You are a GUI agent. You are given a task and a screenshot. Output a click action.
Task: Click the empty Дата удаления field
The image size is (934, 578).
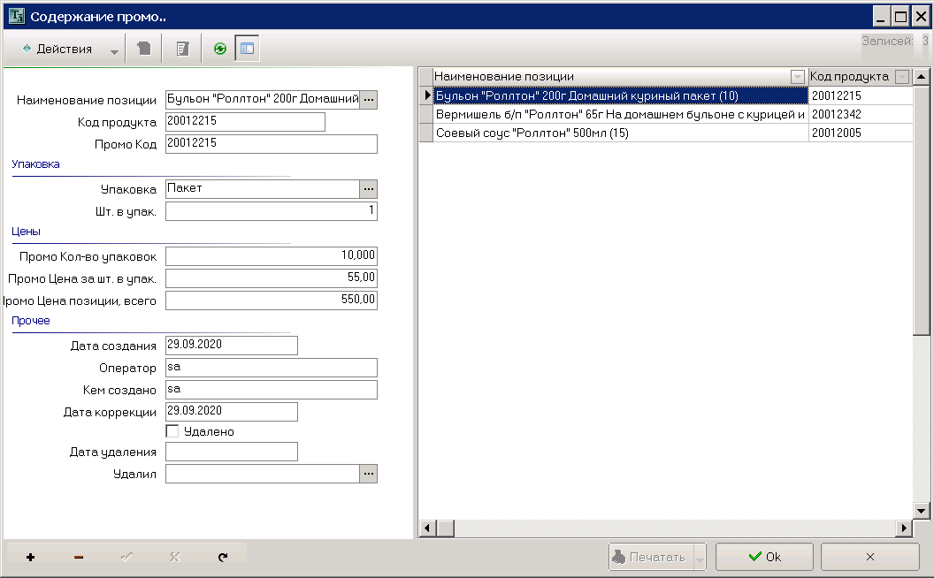point(232,452)
